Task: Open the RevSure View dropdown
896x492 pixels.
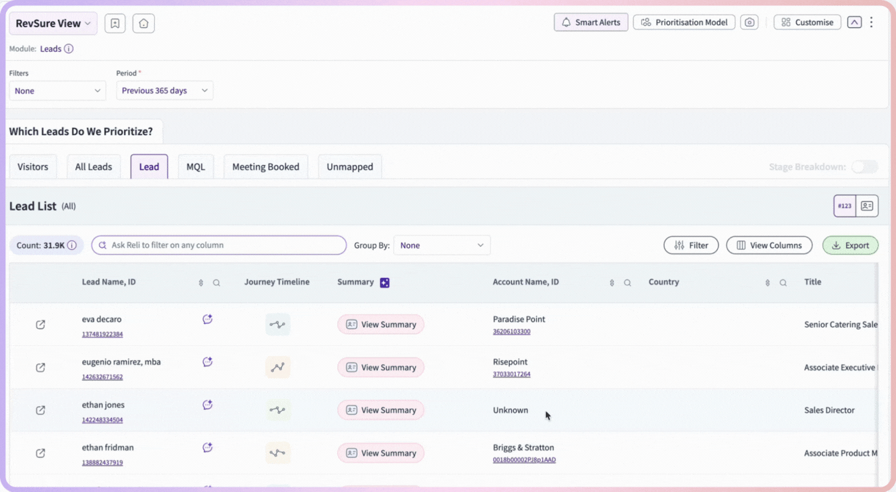Action: (x=53, y=23)
